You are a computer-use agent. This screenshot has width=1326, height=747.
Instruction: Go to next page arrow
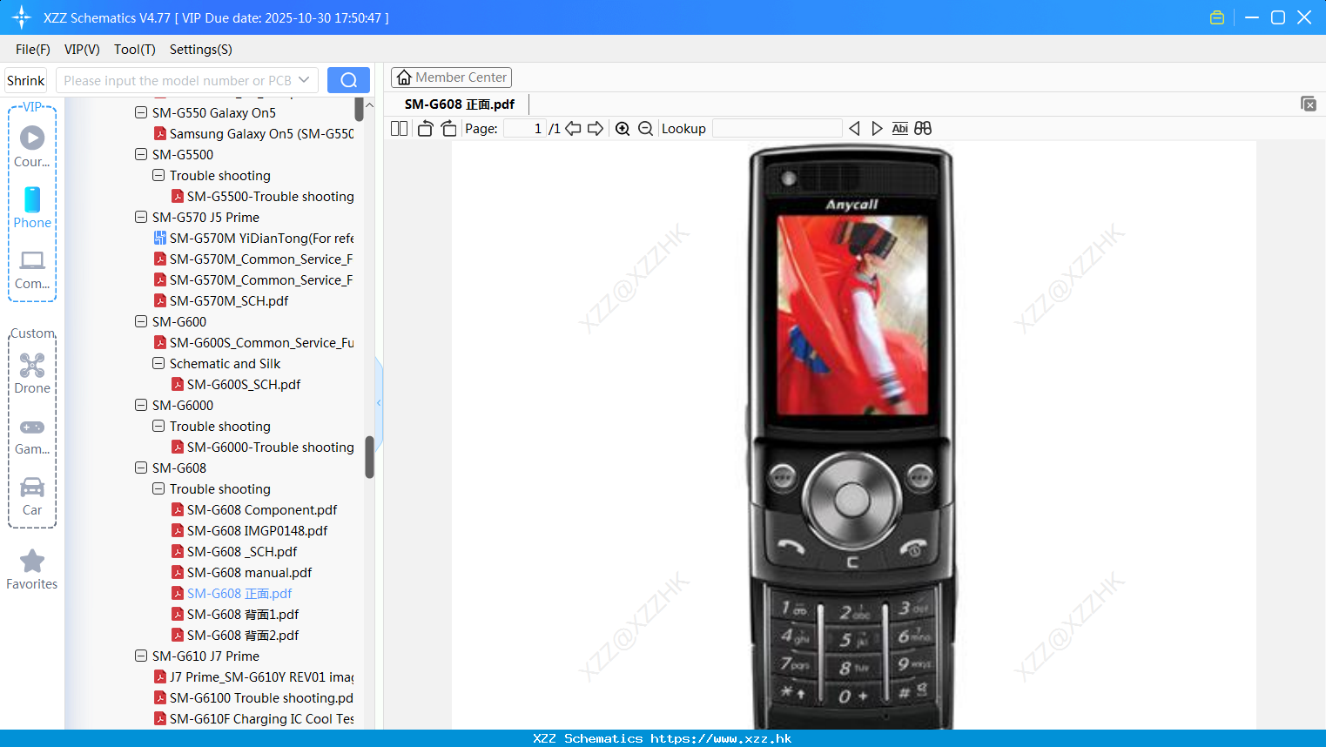596,128
